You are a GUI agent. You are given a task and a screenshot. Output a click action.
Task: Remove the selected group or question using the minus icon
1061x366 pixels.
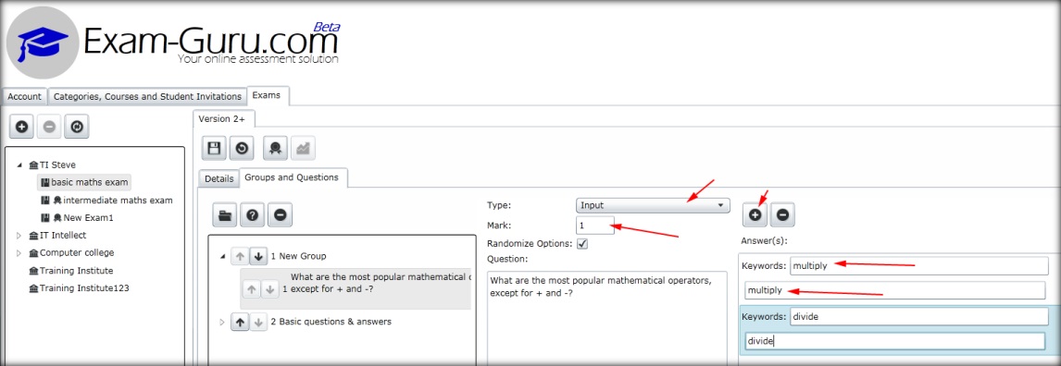[x=280, y=214]
